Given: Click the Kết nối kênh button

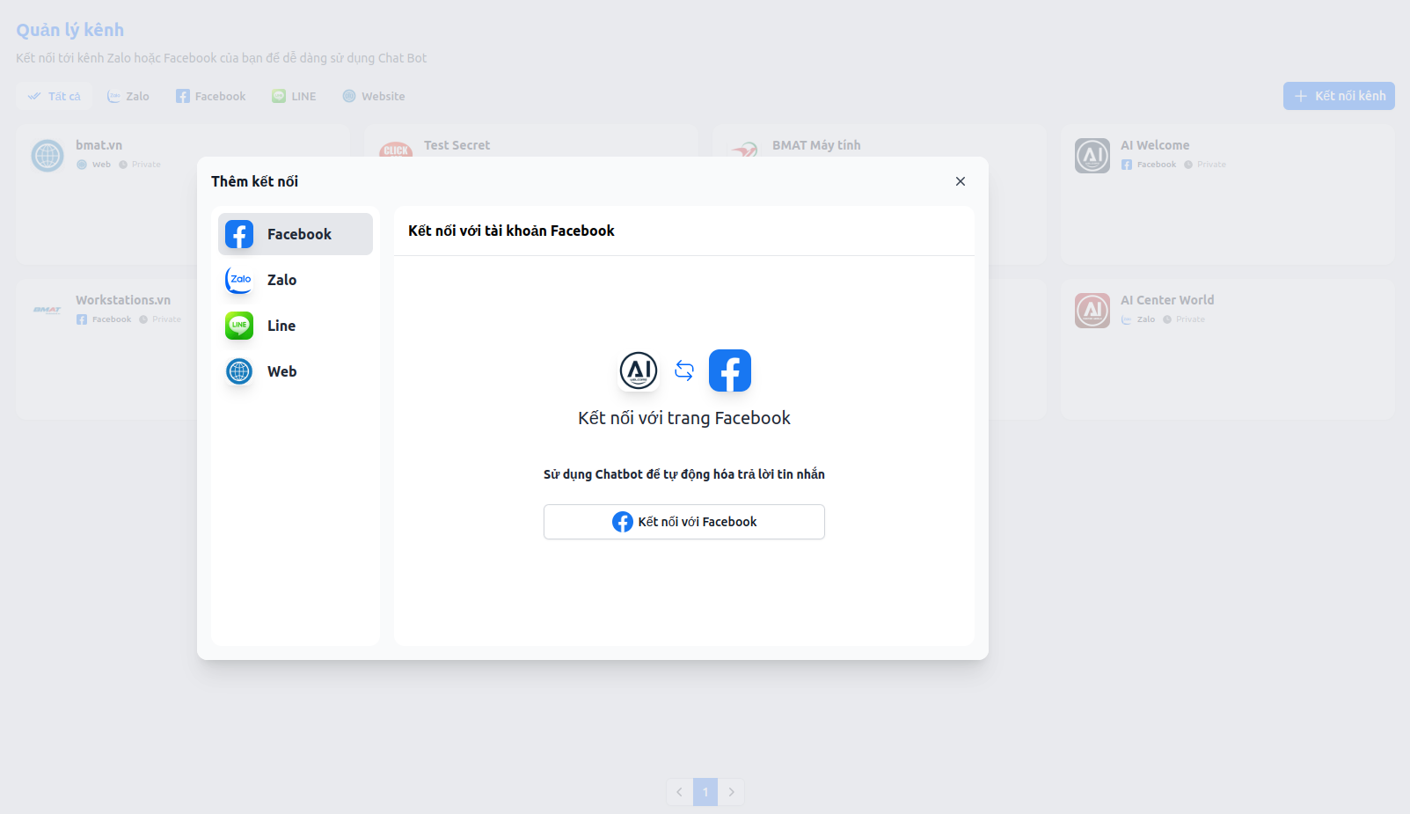Looking at the screenshot, I should (1338, 96).
